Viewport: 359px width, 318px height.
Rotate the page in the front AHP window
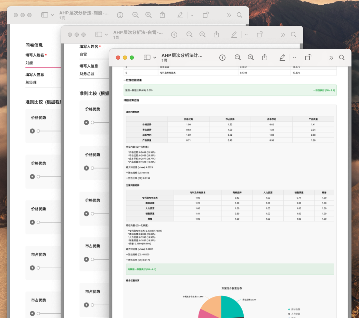pyautogui.click(x=308, y=57)
